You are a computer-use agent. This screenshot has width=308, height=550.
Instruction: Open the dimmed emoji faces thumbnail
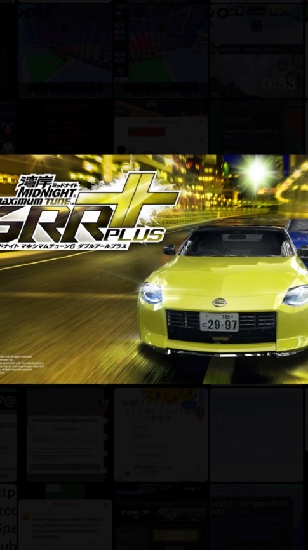point(161,435)
